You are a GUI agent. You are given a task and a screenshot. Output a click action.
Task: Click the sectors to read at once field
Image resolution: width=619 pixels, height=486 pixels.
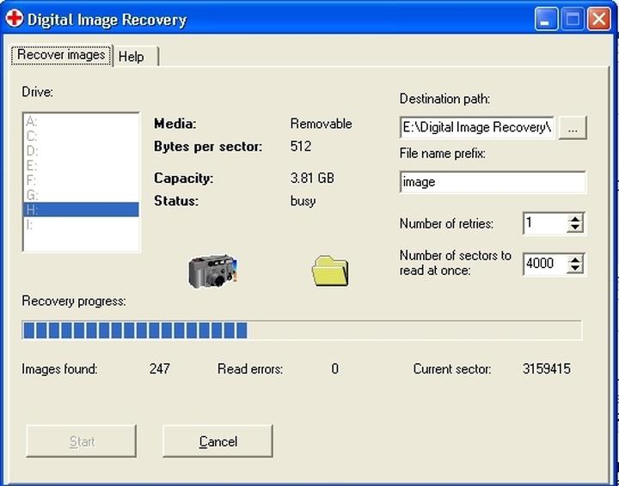545,264
